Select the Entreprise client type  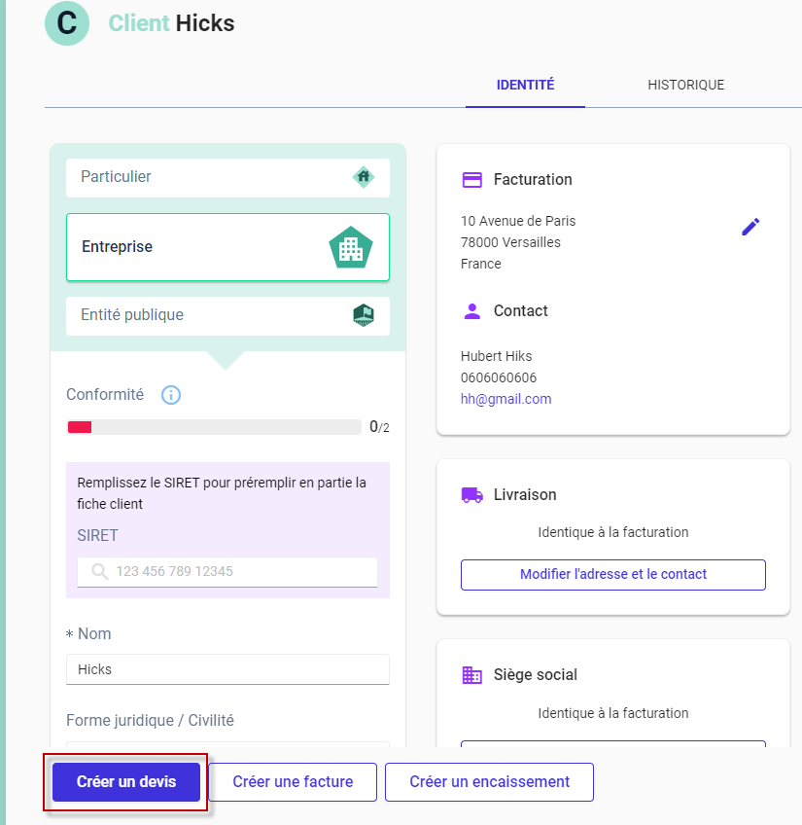pyautogui.click(x=227, y=247)
